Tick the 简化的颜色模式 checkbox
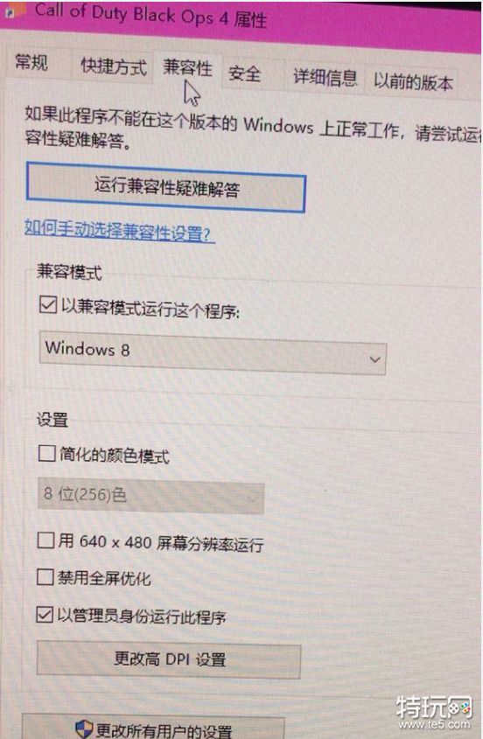The width and height of the screenshot is (483, 739). [x=46, y=453]
